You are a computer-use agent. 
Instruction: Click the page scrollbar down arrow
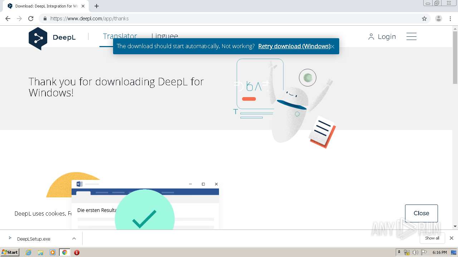click(455, 226)
